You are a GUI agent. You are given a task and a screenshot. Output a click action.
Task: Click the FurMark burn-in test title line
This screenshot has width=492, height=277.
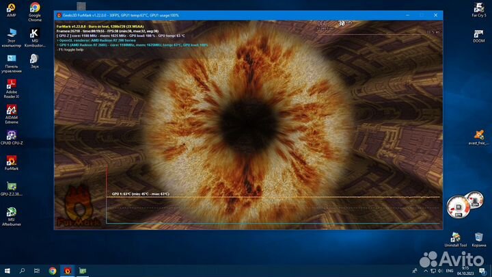[x=100, y=27]
